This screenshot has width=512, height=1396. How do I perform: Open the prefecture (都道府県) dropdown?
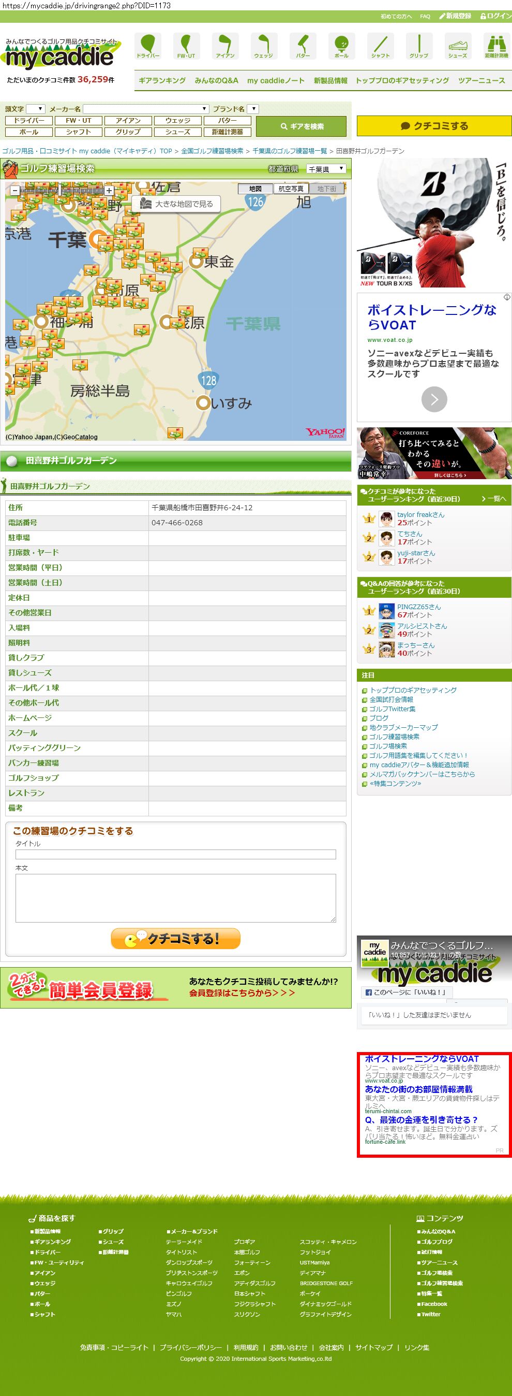coord(326,169)
